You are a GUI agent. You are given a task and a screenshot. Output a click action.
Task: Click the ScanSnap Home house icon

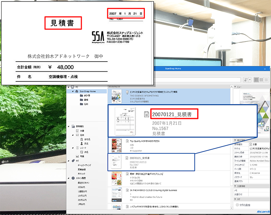pos(77,91)
